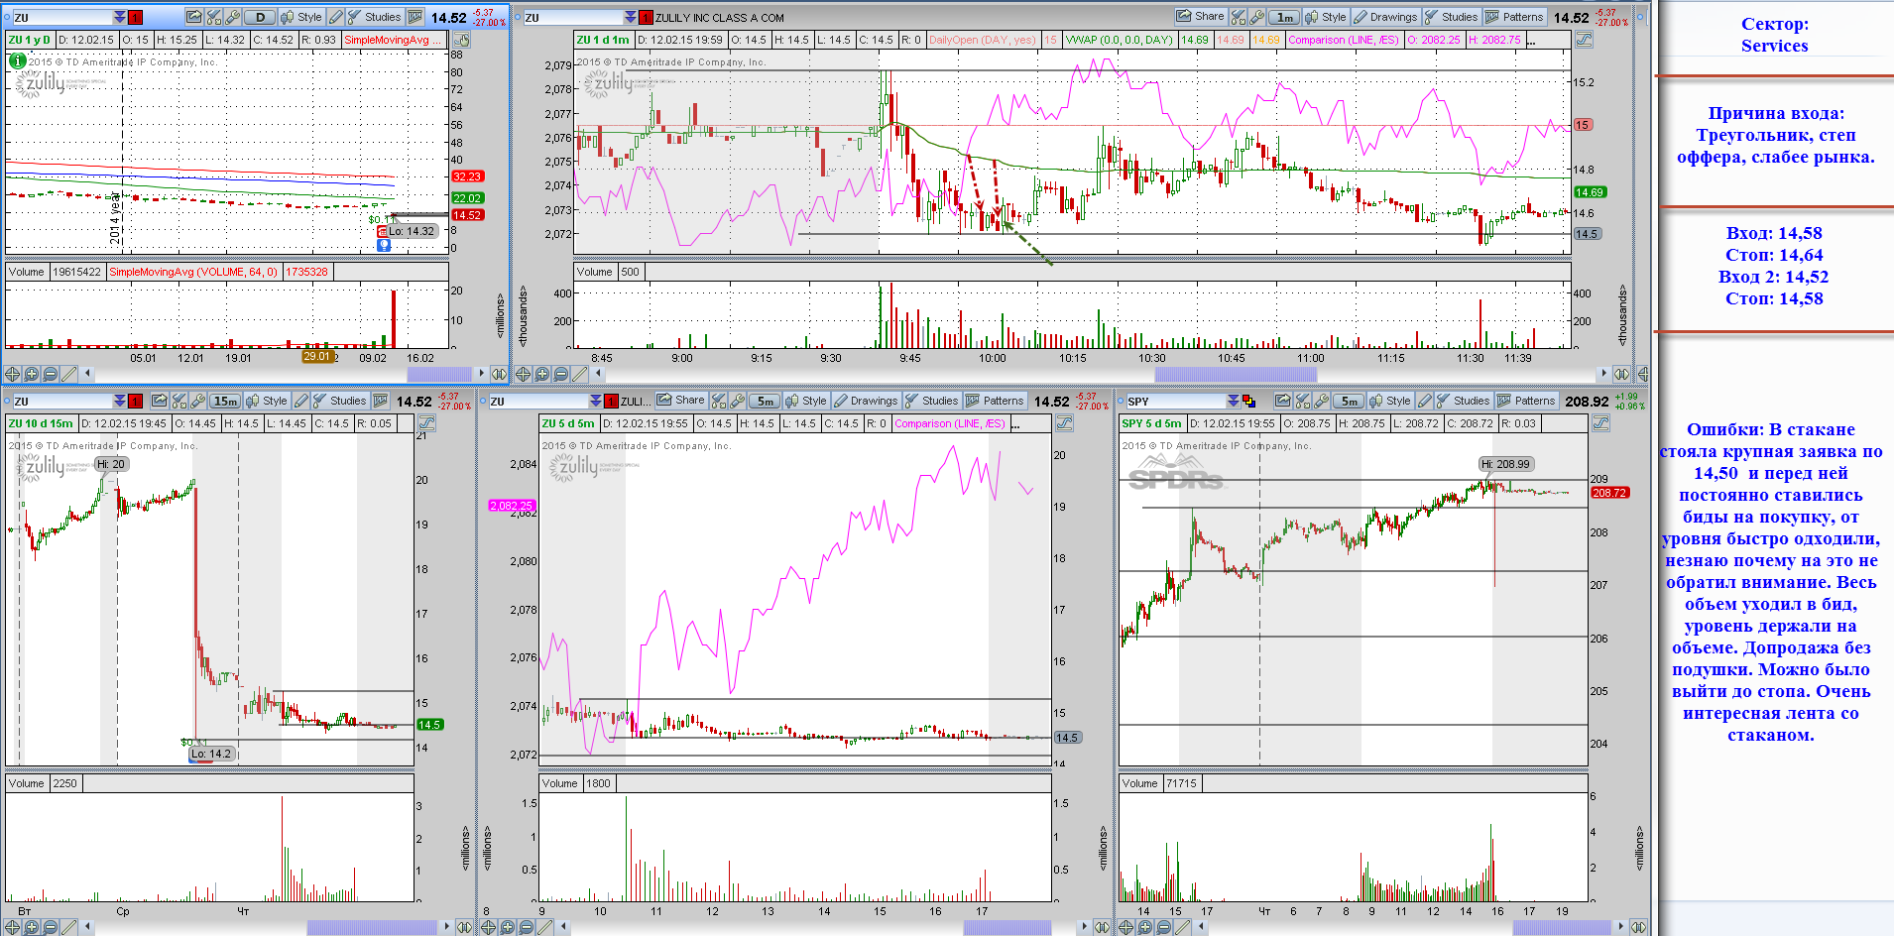Open Studies menu in SPY chart

(1463, 401)
